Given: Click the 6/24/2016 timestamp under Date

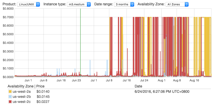Looking at the screenshot, I should (162, 92).
